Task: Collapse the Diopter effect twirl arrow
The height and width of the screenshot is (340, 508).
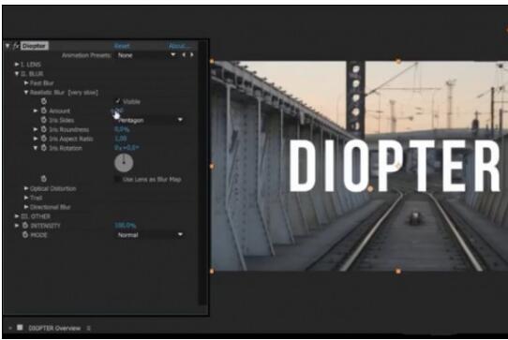Action: [7, 46]
